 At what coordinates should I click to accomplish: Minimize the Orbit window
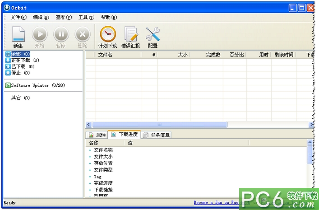(x=292, y=8)
